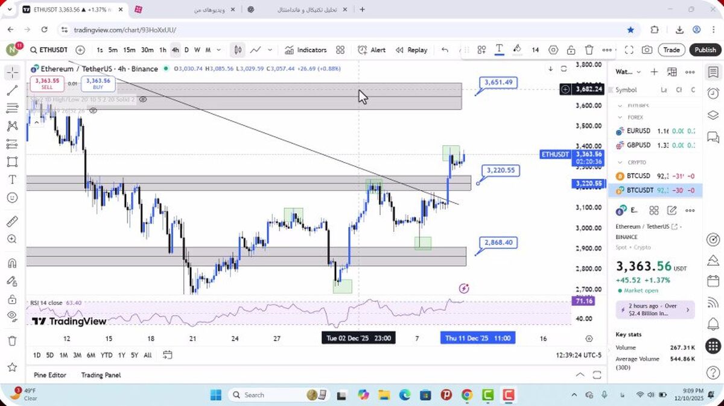This screenshot has width=724, height=406.
Task: Open Chrome in the Windows taskbar
Action: pos(467,395)
